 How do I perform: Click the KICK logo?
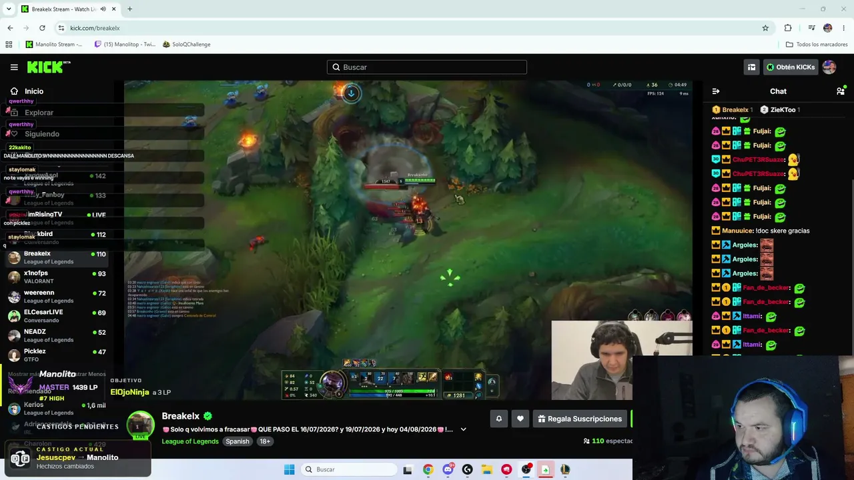49,67
